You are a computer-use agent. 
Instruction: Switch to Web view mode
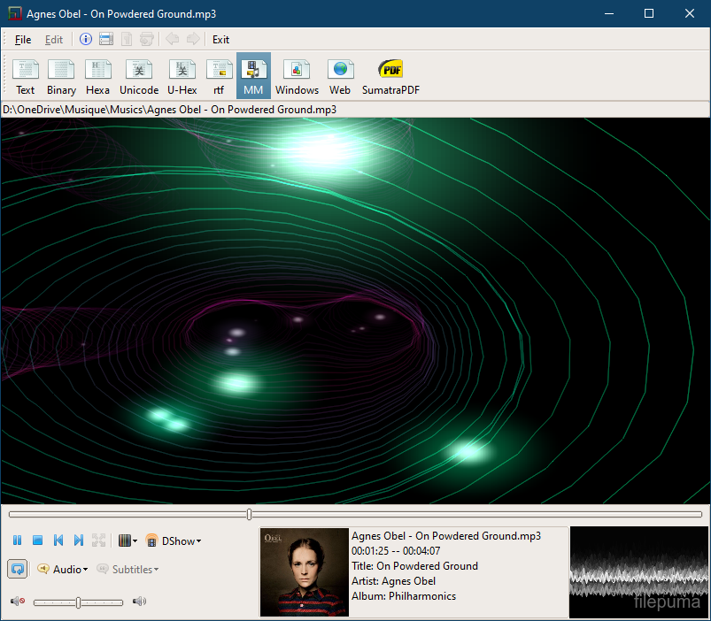click(340, 77)
